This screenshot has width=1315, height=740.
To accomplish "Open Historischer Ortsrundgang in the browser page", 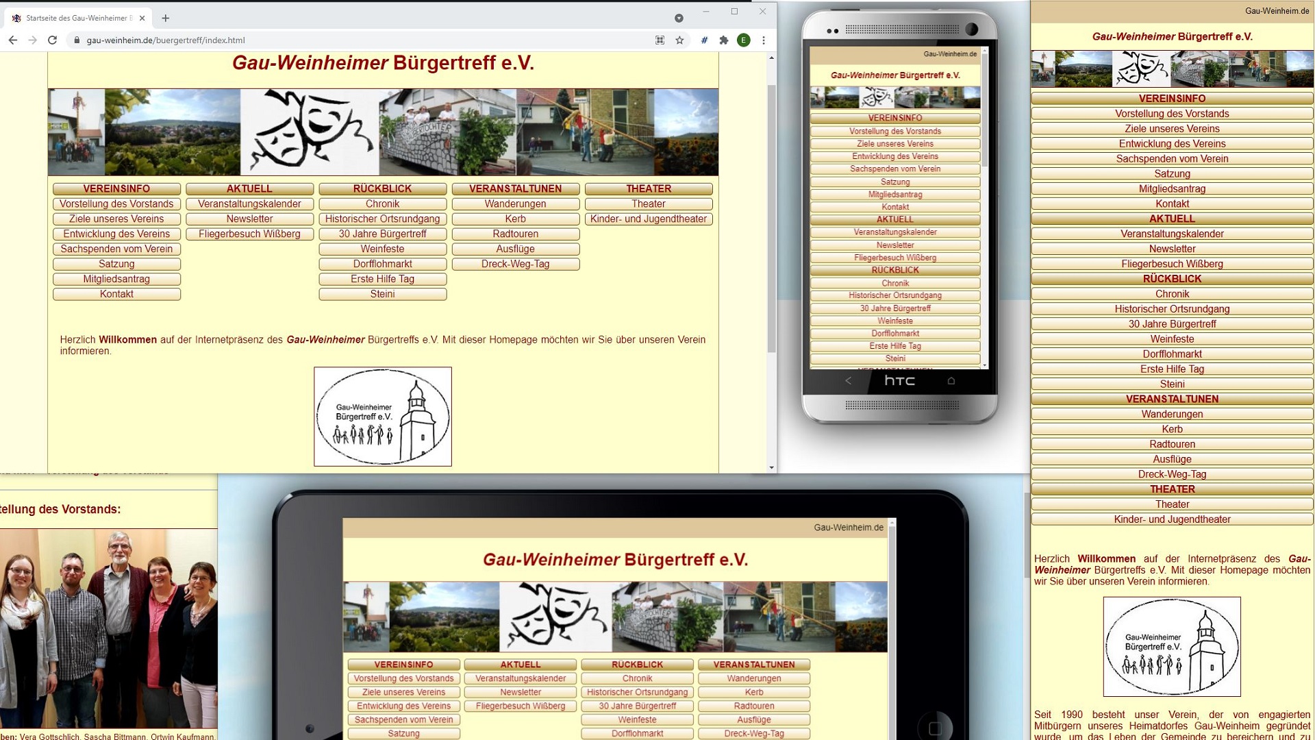I will (382, 219).
